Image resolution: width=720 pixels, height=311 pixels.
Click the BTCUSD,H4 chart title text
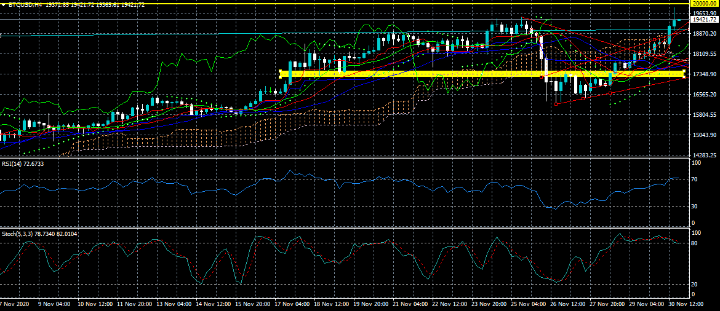pos(22,4)
